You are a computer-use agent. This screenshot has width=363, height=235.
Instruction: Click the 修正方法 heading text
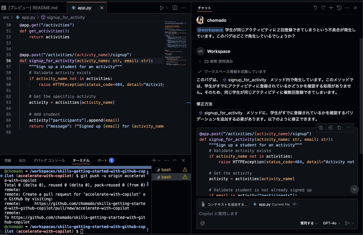click(204, 104)
